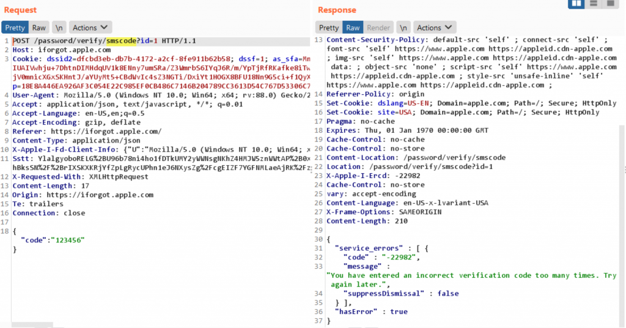Click 'X-Apple-I-Fd-Client-Info' request header
The height and width of the screenshot is (328, 626).
pyautogui.click(x=65, y=150)
